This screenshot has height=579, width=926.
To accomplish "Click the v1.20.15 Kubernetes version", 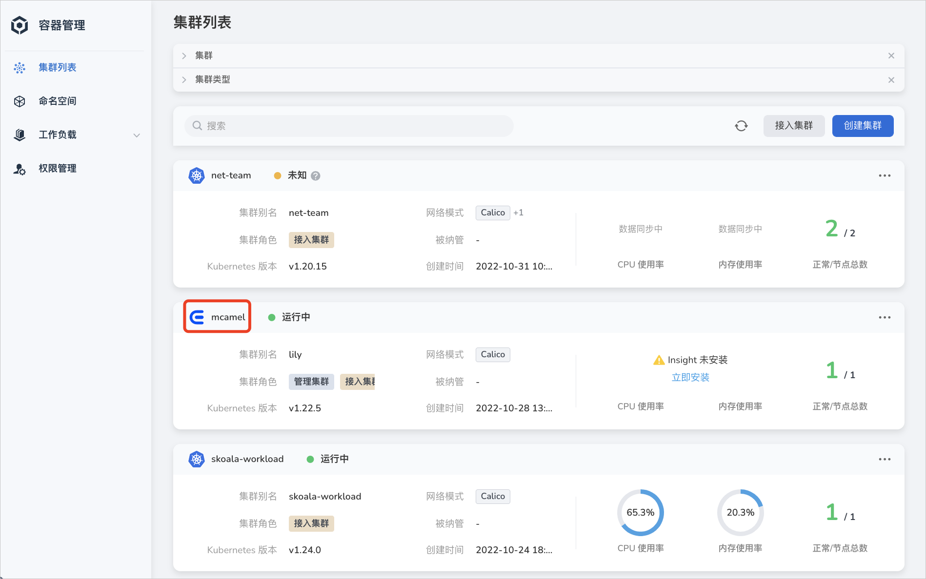I will [x=307, y=267].
